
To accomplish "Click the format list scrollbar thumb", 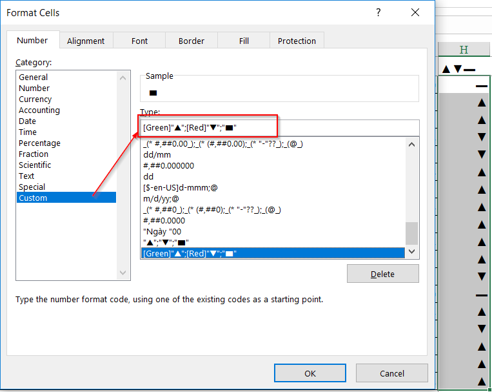I will pyautogui.click(x=411, y=234).
